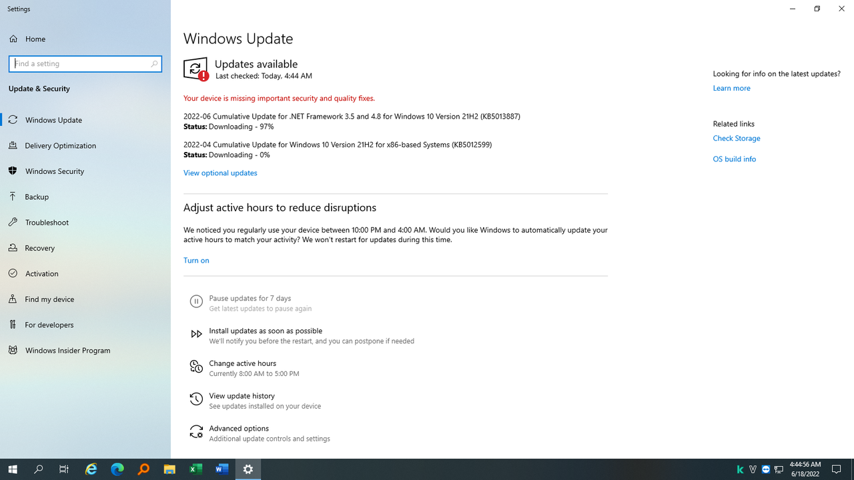Launch Microsoft Edge from the taskbar
This screenshot has height=480, width=854.
117,469
